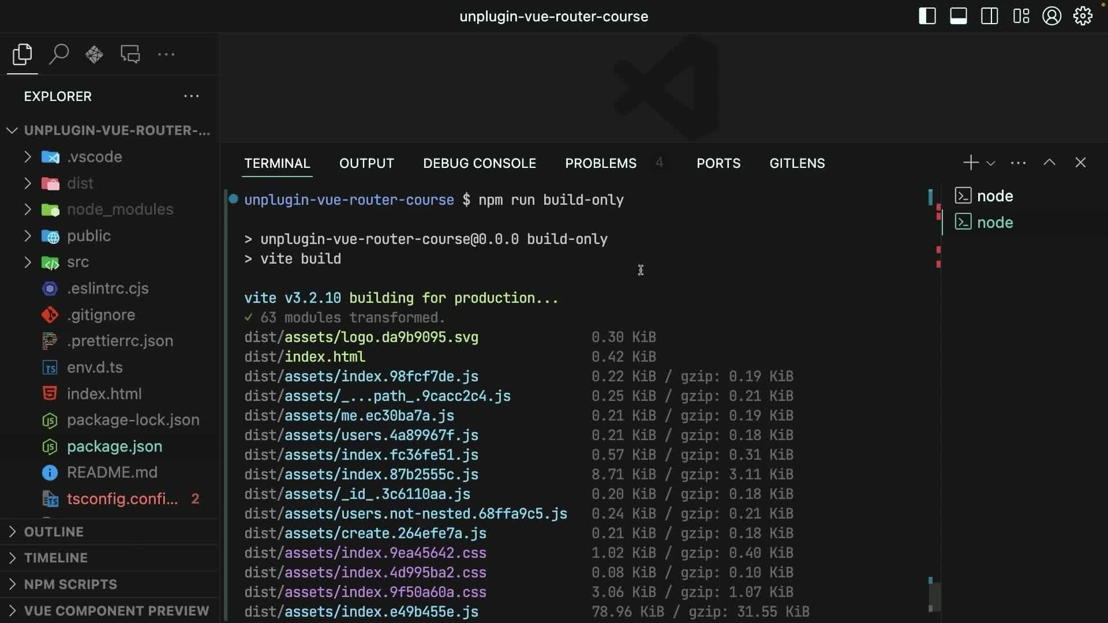Maximize the panel size chevron

click(1049, 163)
